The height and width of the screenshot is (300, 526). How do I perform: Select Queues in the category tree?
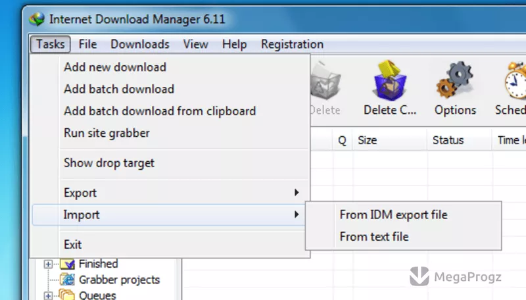[x=97, y=295]
